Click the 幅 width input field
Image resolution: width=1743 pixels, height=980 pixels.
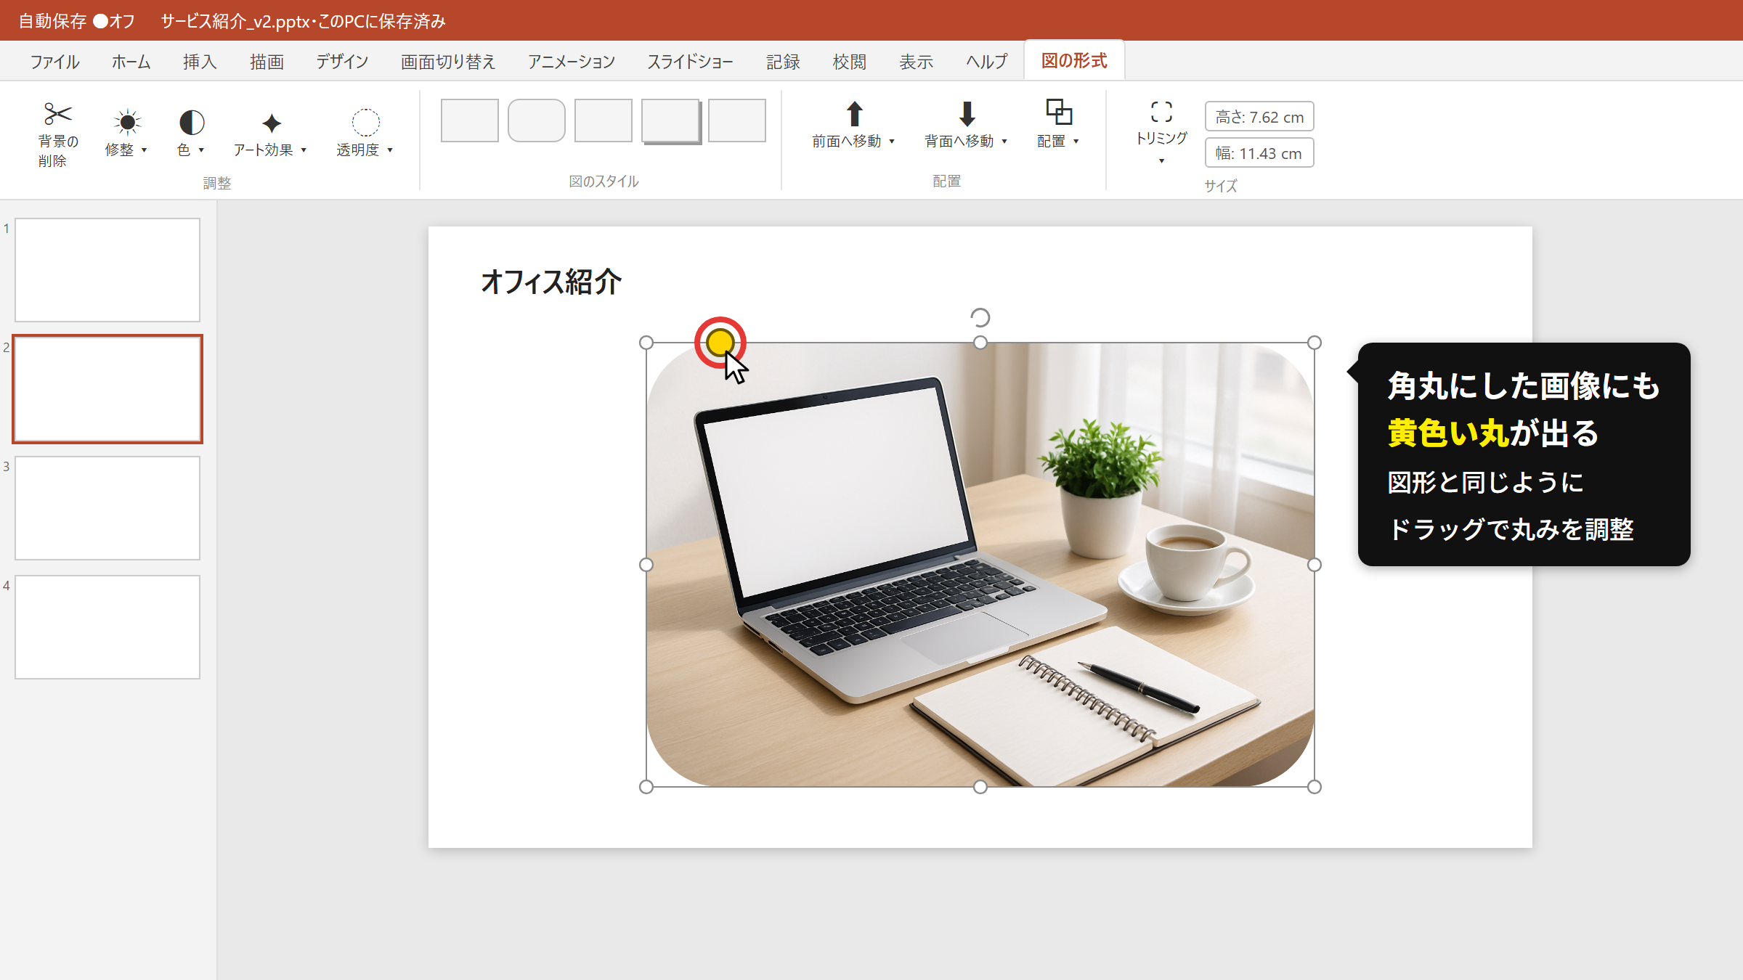pos(1259,153)
